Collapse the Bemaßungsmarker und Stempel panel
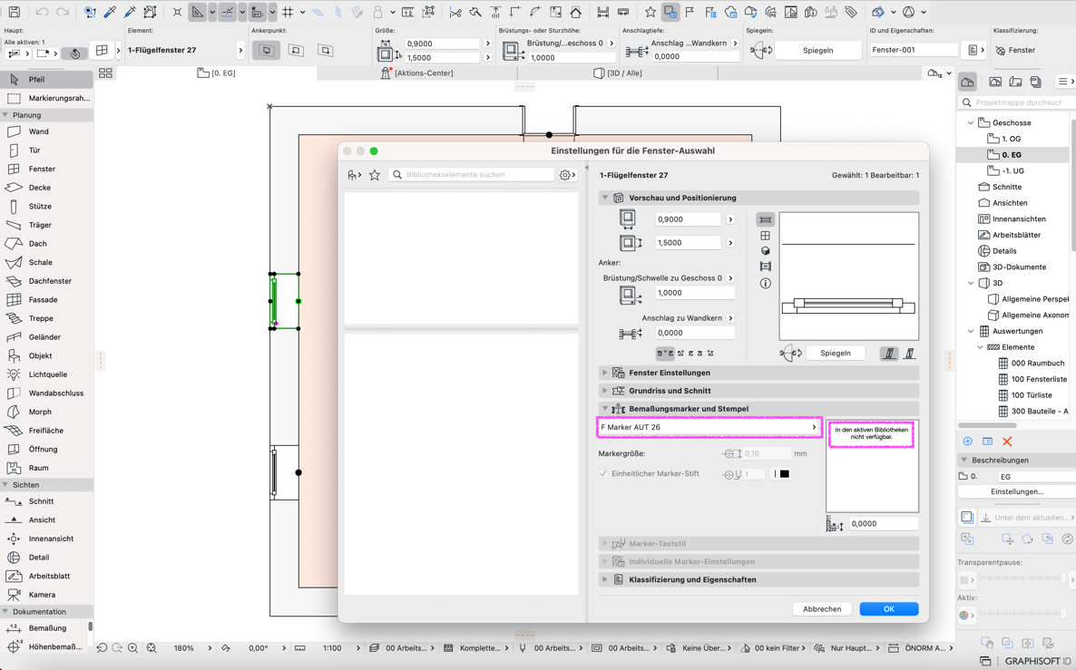 pyautogui.click(x=605, y=409)
